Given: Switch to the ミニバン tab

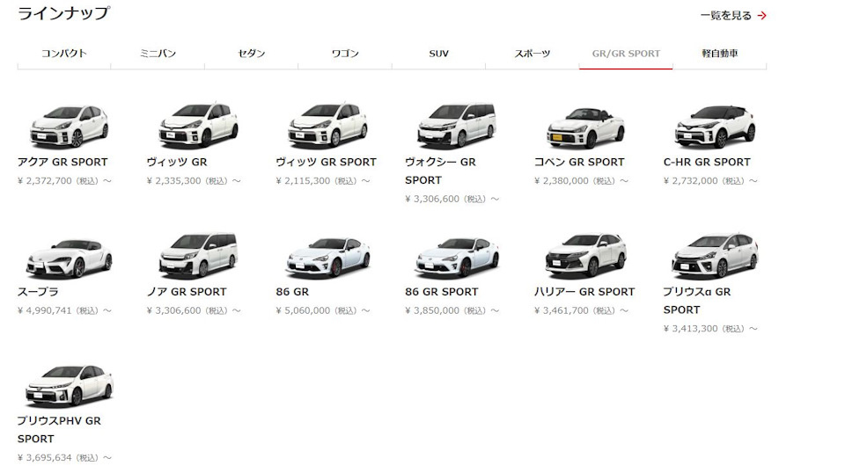Looking at the screenshot, I should (x=158, y=54).
